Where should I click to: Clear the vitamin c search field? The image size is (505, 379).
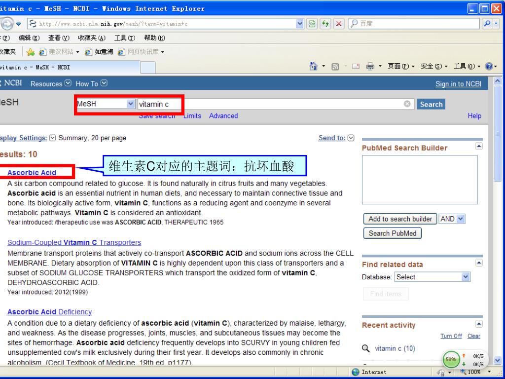pos(407,104)
